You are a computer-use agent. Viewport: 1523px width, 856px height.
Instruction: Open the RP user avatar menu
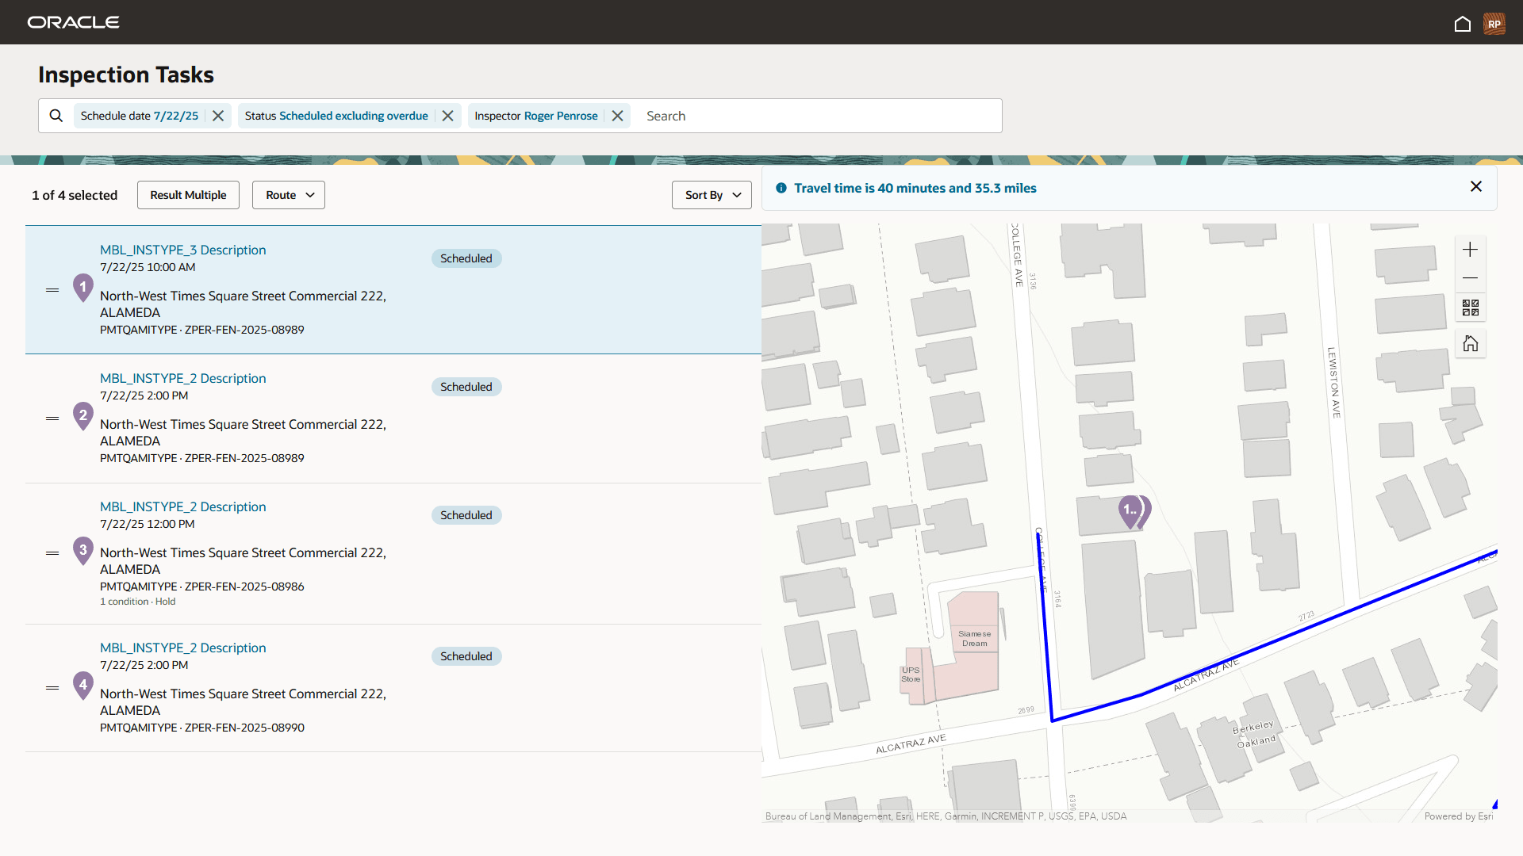click(x=1494, y=24)
